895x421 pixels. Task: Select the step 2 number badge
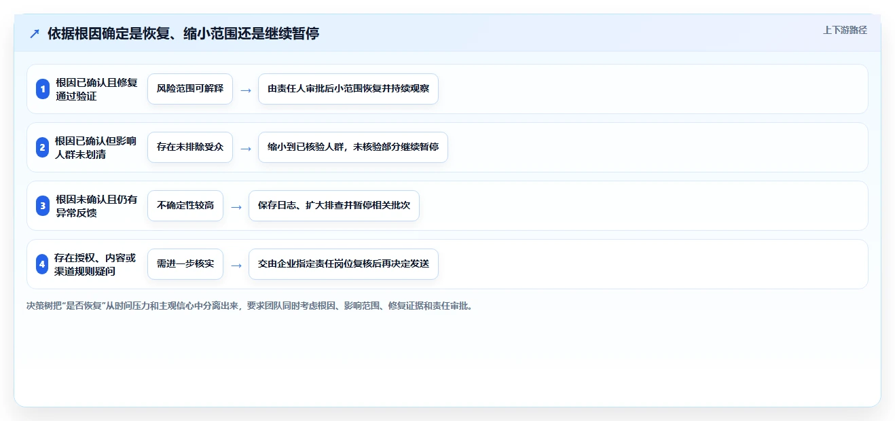(x=43, y=147)
